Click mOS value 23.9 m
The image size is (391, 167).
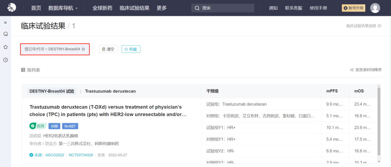click(x=362, y=128)
